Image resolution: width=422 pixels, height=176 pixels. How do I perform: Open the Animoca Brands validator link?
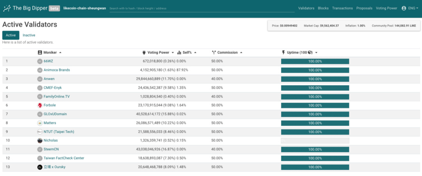[57, 70]
